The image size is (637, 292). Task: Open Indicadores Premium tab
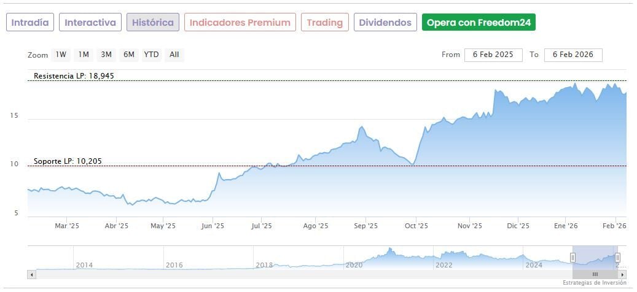[240, 23]
